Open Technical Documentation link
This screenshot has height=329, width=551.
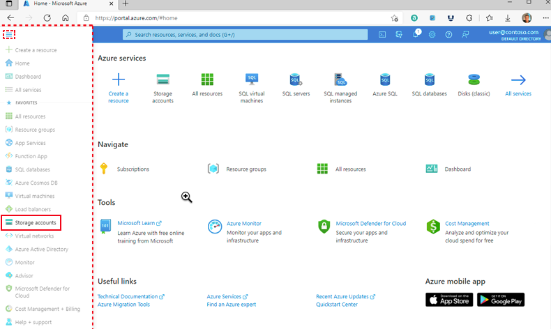pyautogui.click(x=130, y=296)
